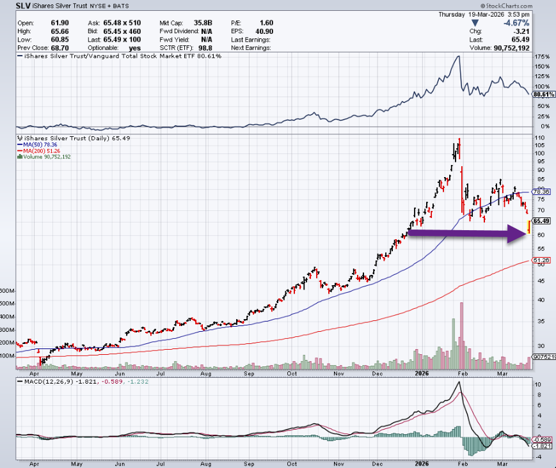
Task: Click the red MA(200) legend line swatch
Action: [19, 150]
